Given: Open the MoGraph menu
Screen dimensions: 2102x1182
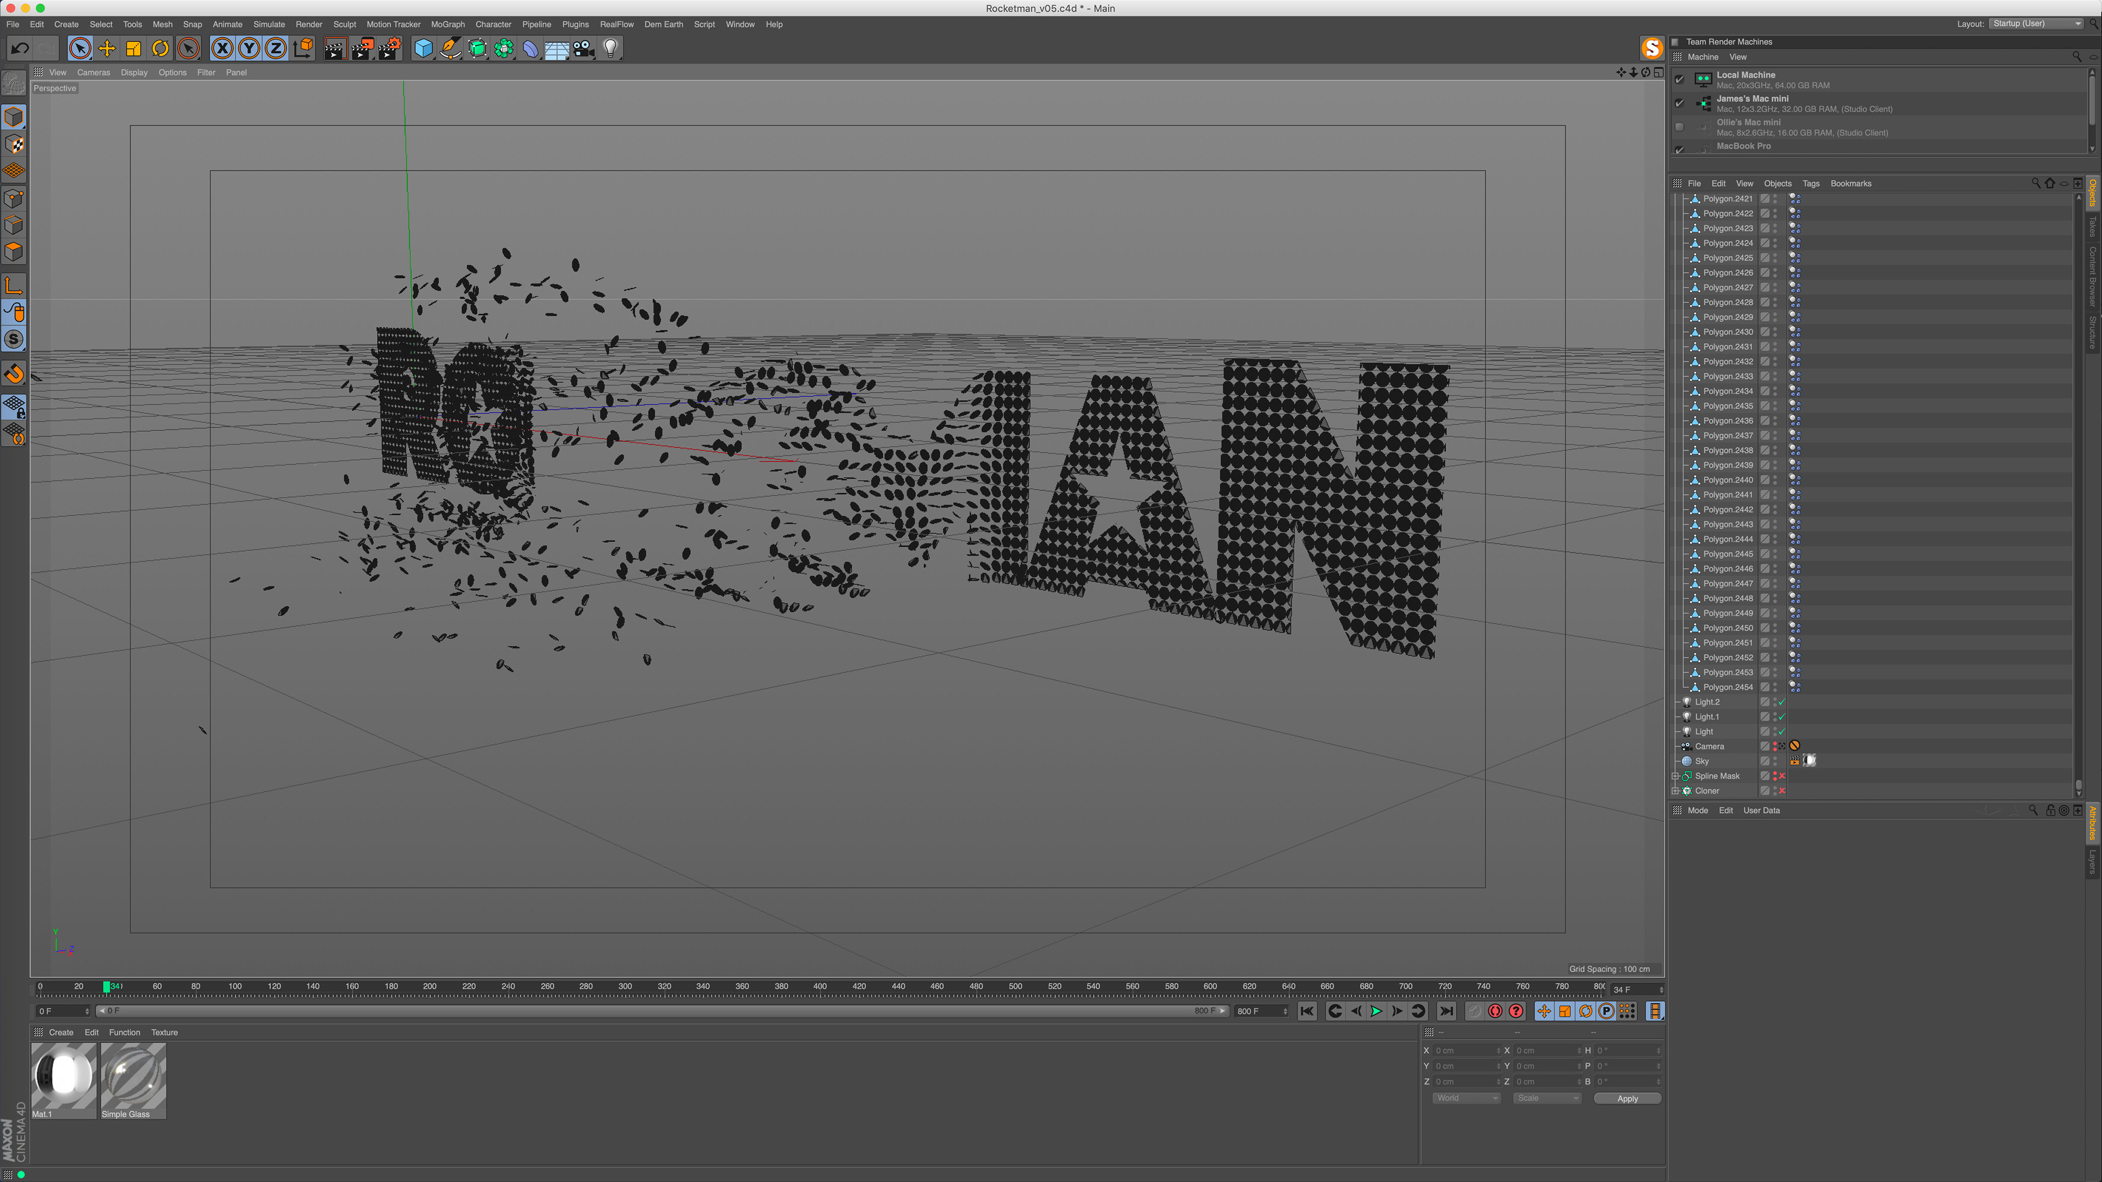Looking at the screenshot, I should pos(447,25).
